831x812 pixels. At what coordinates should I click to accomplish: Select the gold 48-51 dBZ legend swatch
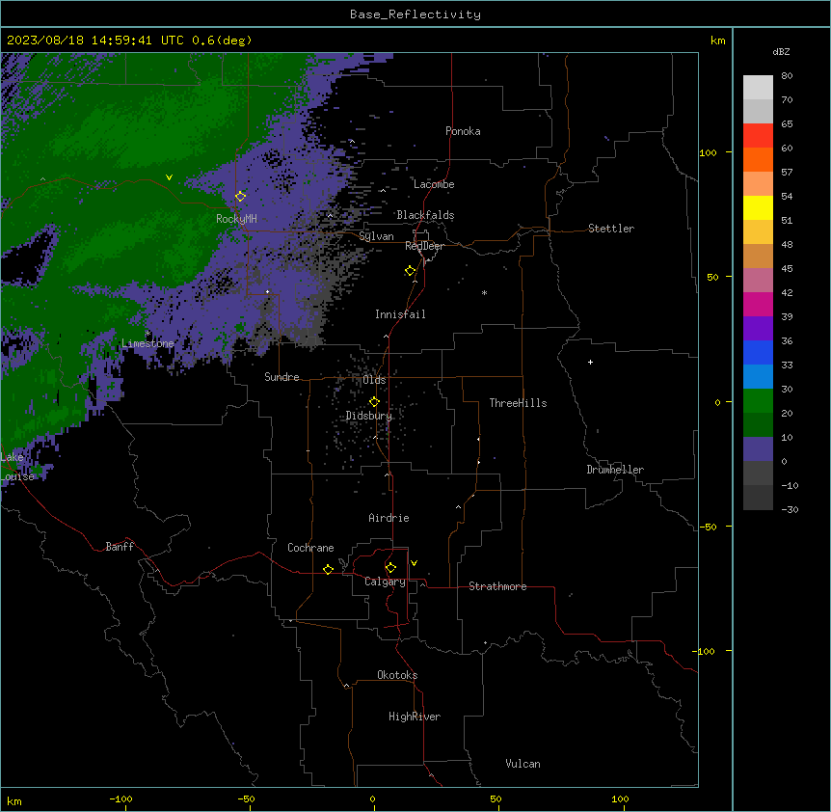pyautogui.click(x=758, y=231)
